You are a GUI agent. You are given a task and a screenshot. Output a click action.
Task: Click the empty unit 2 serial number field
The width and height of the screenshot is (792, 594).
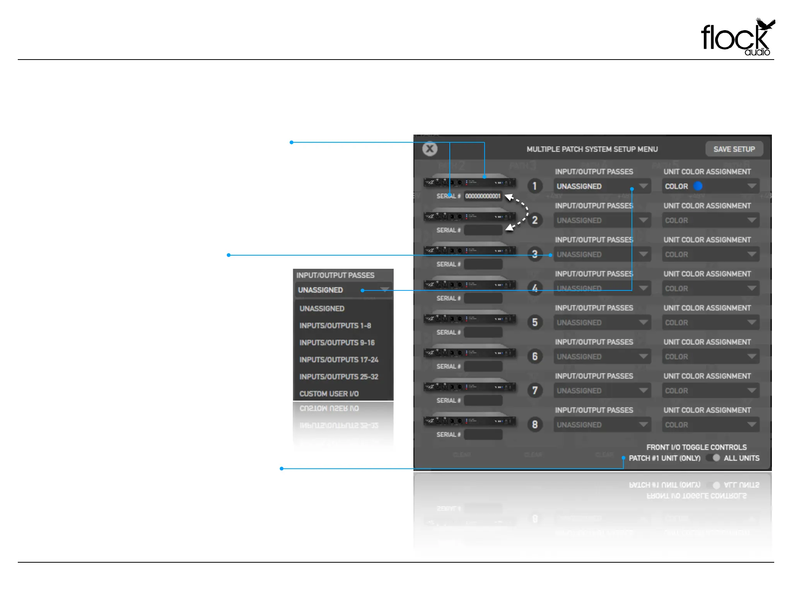(x=483, y=230)
